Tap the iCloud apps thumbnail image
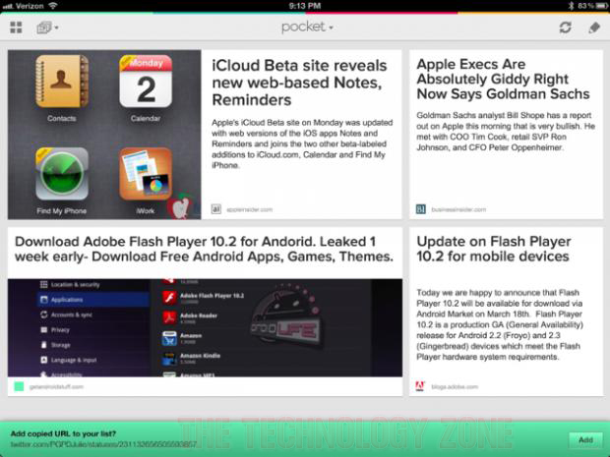The width and height of the screenshot is (610, 457). (104, 135)
